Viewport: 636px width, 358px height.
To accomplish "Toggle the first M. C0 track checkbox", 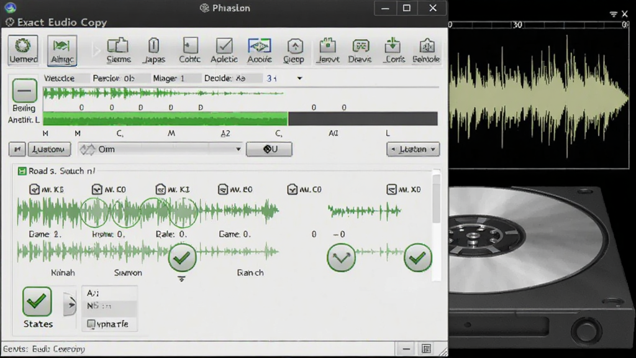I will [x=97, y=190].
